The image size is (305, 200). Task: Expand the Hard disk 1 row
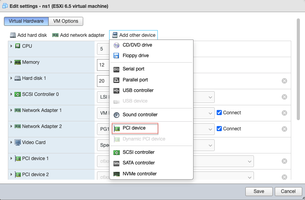point(11,78)
